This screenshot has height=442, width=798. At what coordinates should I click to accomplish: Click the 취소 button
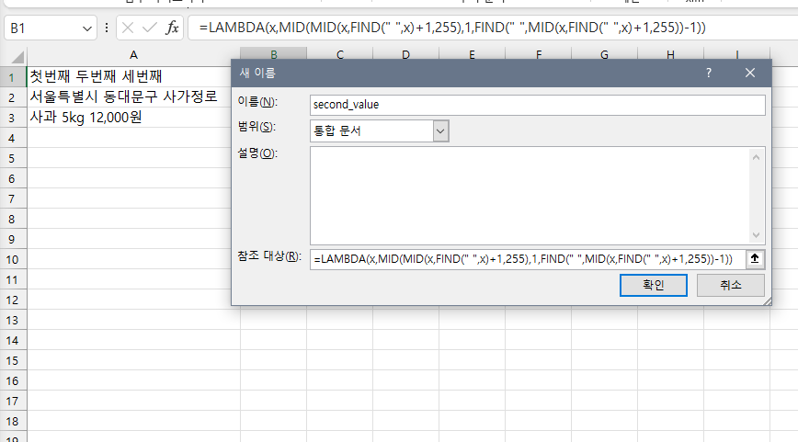click(730, 285)
